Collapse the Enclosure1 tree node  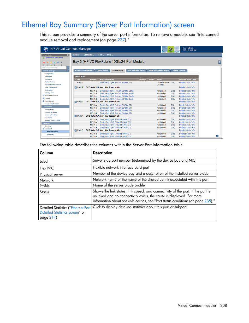[x=43, y=129]
